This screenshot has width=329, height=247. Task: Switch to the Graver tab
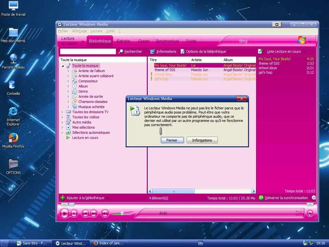pyautogui.click(x=144, y=41)
